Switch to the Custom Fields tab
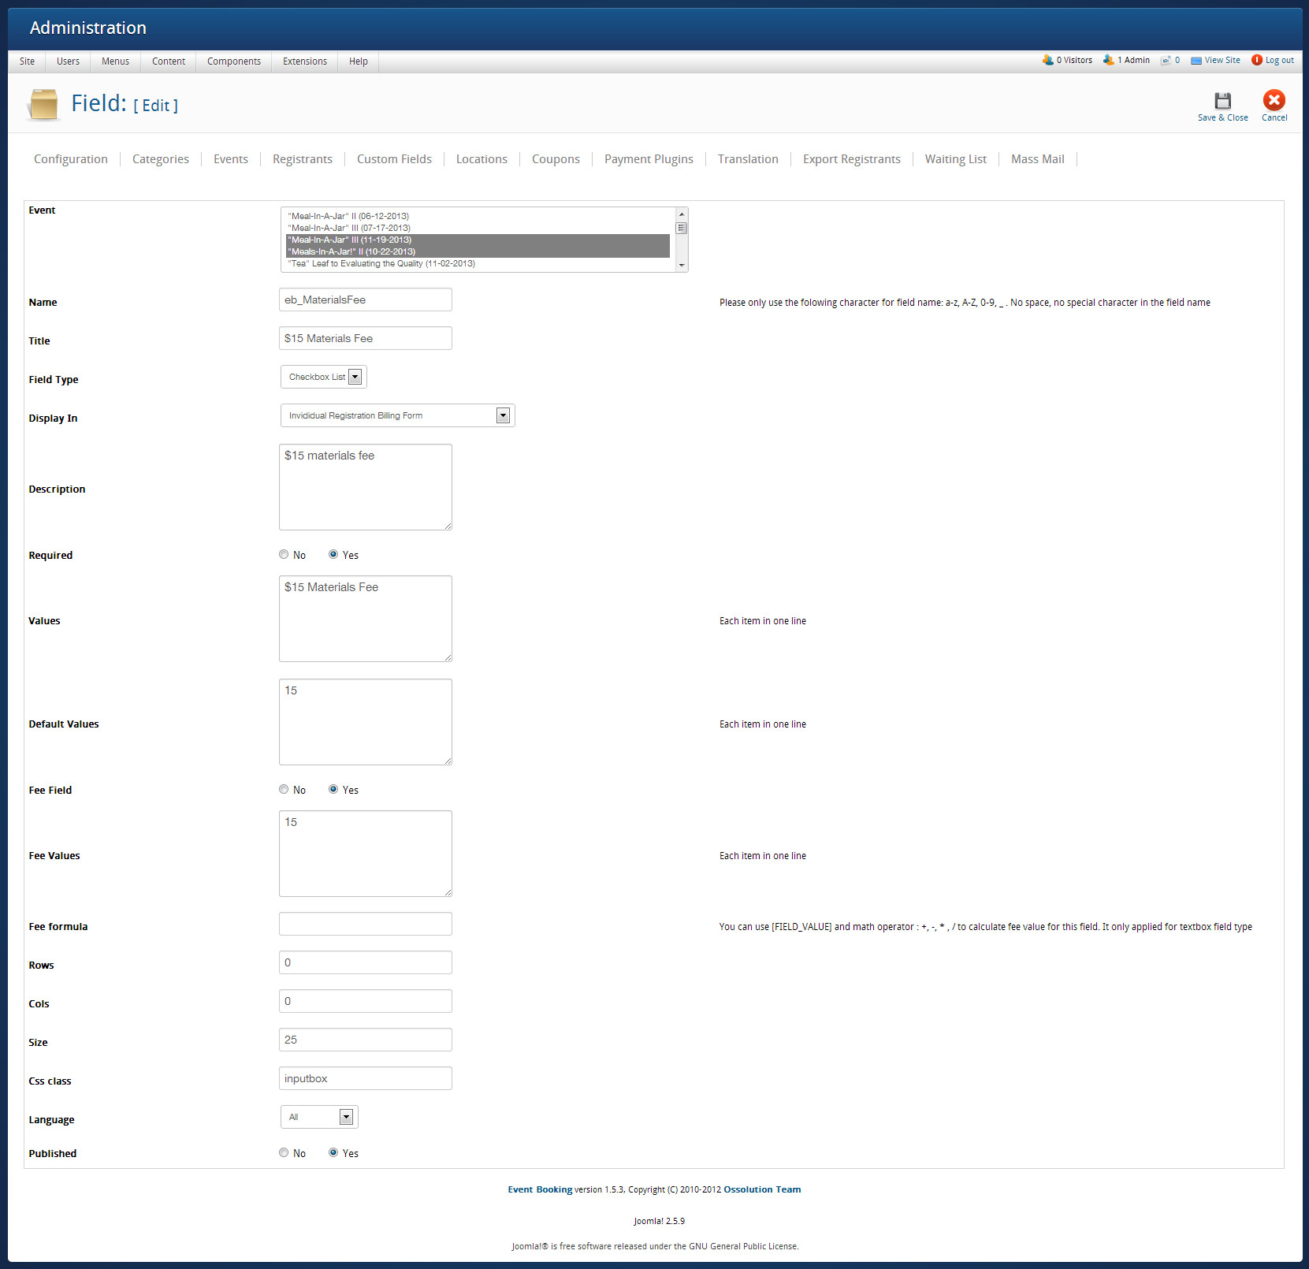The height and width of the screenshot is (1269, 1309). [x=394, y=159]
